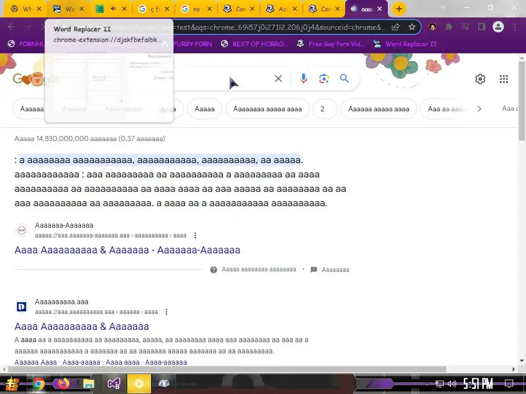Open the Chrome extensions puzzle icon
526x394 pixels.
click(448, 27)
